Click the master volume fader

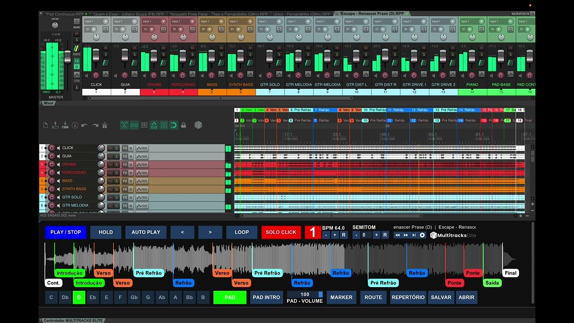[x=67, y=57]
